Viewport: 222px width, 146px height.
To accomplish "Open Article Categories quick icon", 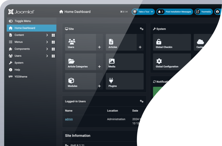I will click(x=80, y=62).
